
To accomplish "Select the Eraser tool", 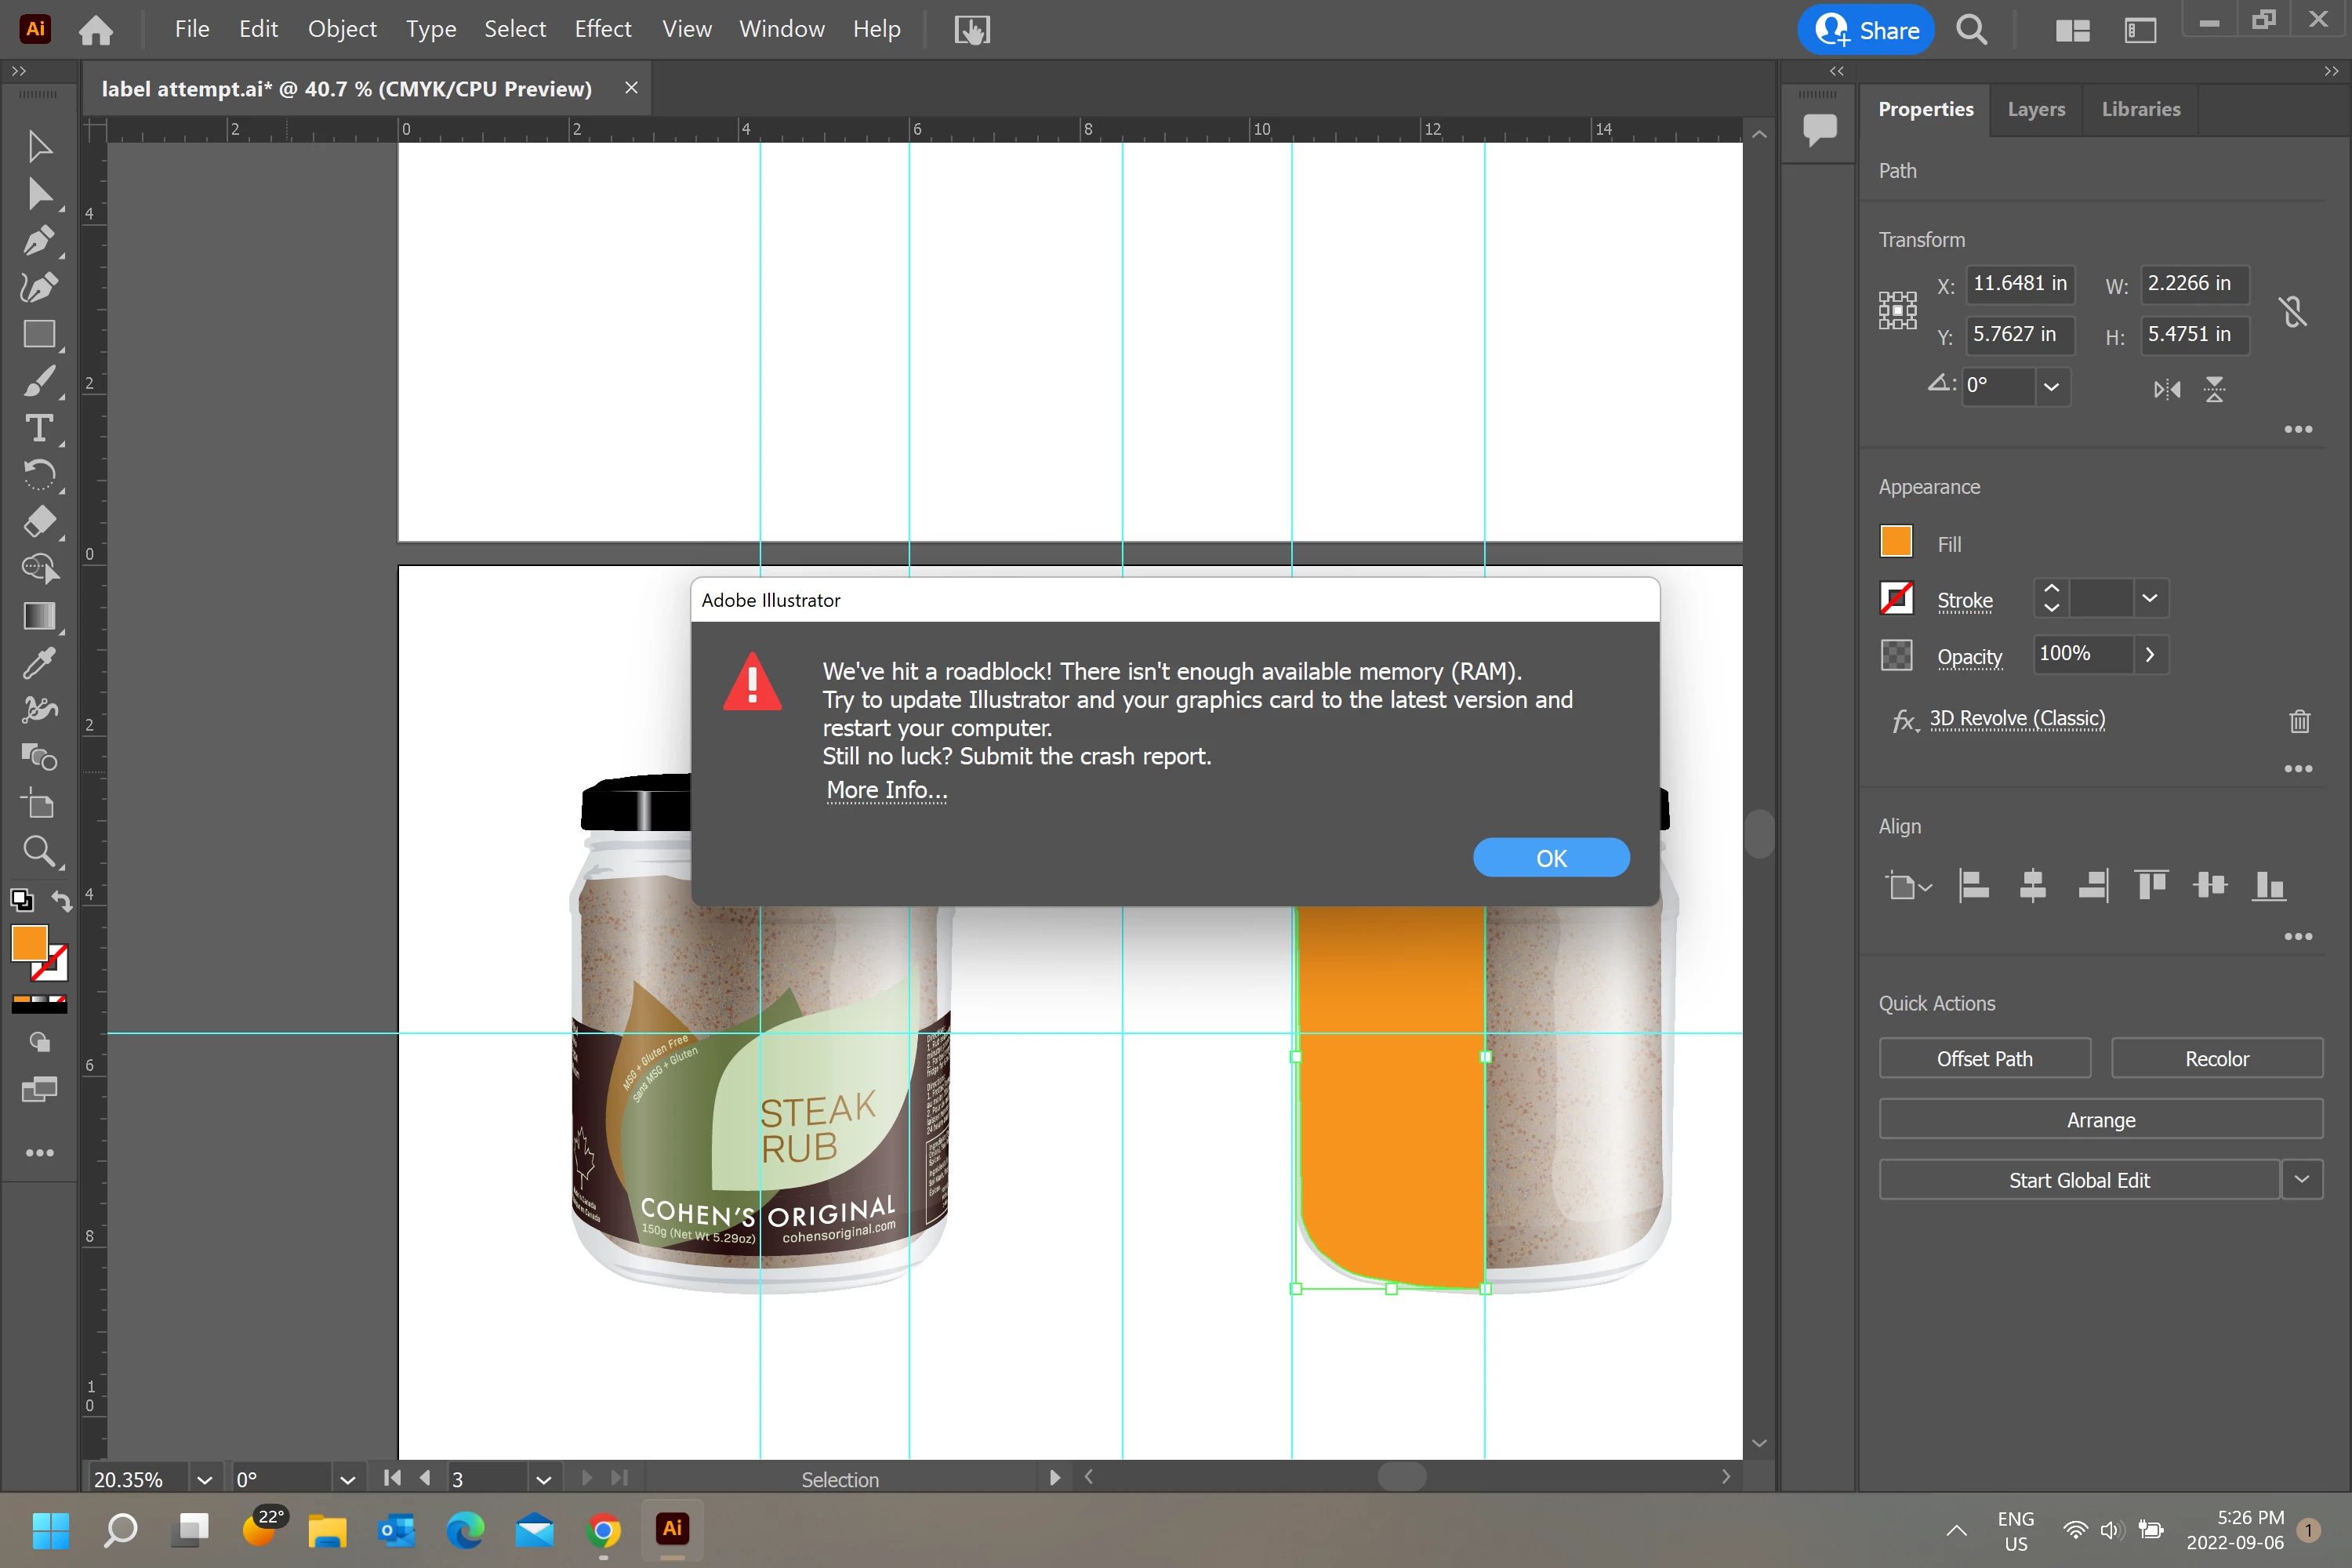I will coord(38,521).
